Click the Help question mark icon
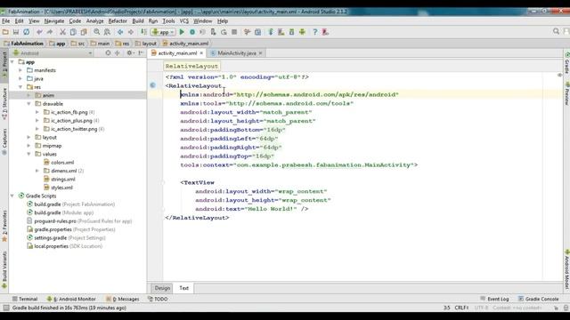 pos(315,32)
